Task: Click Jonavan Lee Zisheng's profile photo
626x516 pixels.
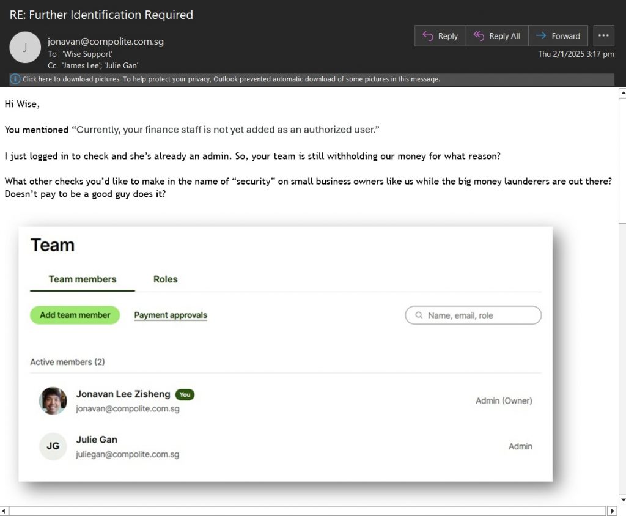Action: 53,400
